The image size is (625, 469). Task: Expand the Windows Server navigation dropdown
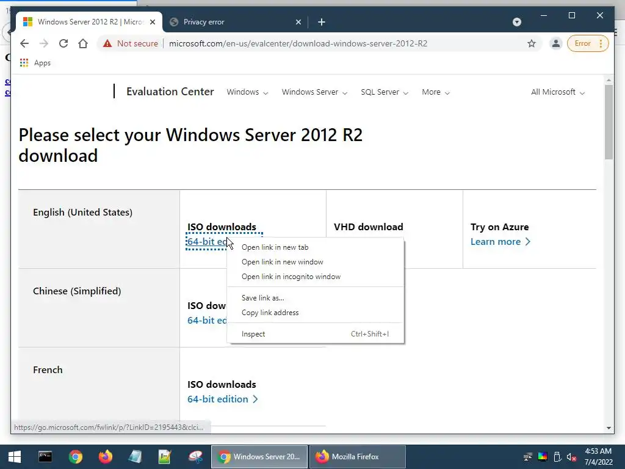click(314, 92)
